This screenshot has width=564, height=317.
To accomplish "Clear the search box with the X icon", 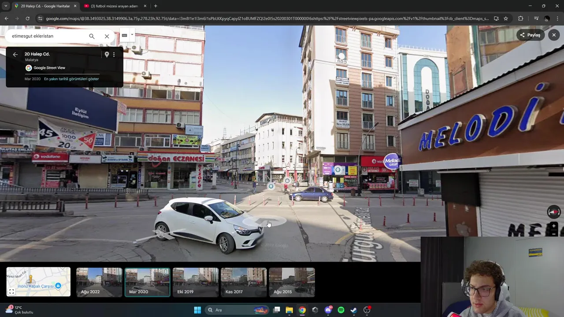I will pyautogui.click(x=107, y=36).
